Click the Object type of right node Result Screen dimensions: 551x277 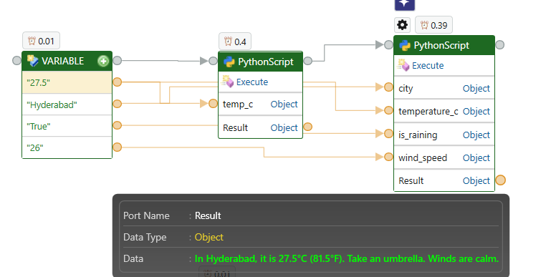coord(476,181)
